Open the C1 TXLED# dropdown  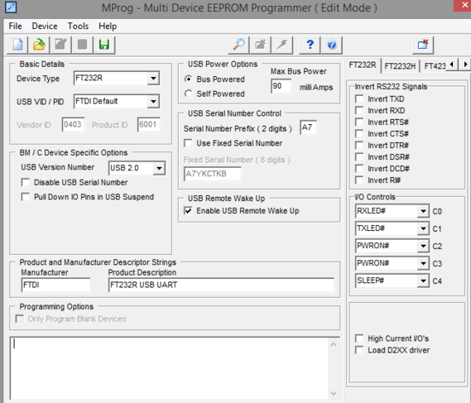pos(423,228)
